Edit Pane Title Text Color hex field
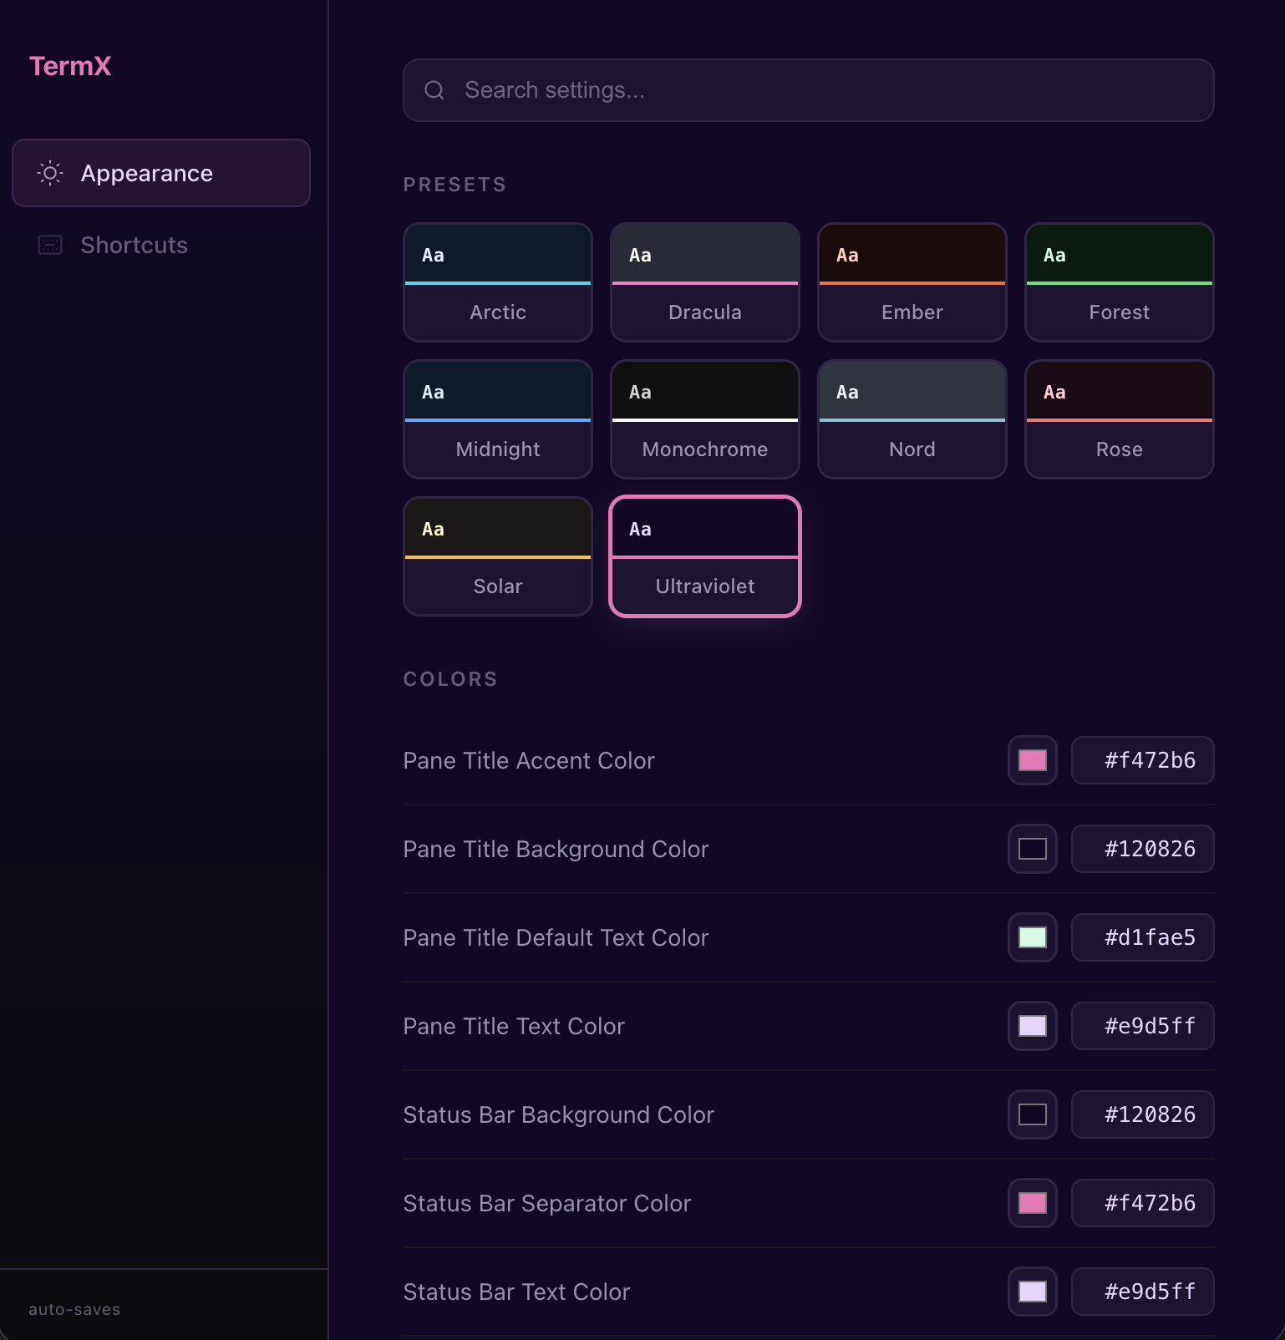 pos(1143,1026)
